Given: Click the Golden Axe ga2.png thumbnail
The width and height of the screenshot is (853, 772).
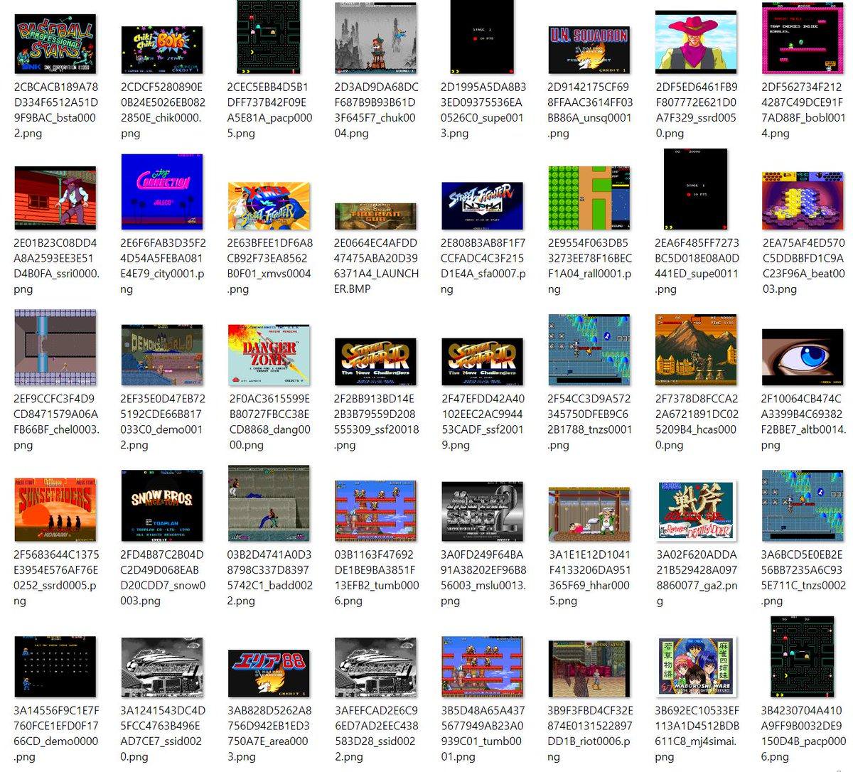Looking at the screenshot, I should point(696,510).
